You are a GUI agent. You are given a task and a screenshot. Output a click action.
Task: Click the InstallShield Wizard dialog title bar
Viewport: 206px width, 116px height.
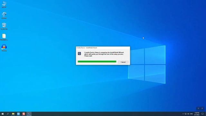(x=103, y=48)
